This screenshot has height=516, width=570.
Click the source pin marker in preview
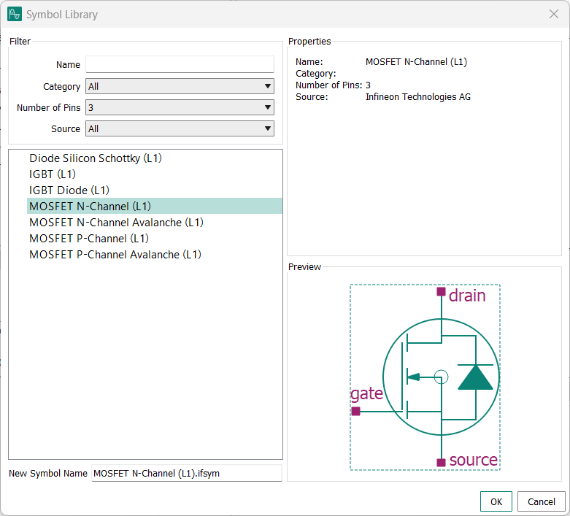pos(441,463)
